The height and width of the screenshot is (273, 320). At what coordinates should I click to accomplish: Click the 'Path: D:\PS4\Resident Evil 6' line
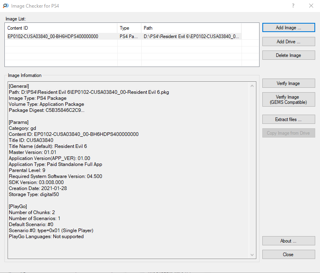click(x=89, y=92)
